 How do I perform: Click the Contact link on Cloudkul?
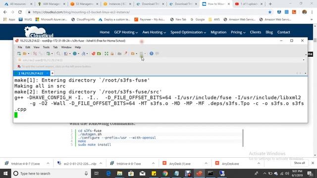point(283,32)
